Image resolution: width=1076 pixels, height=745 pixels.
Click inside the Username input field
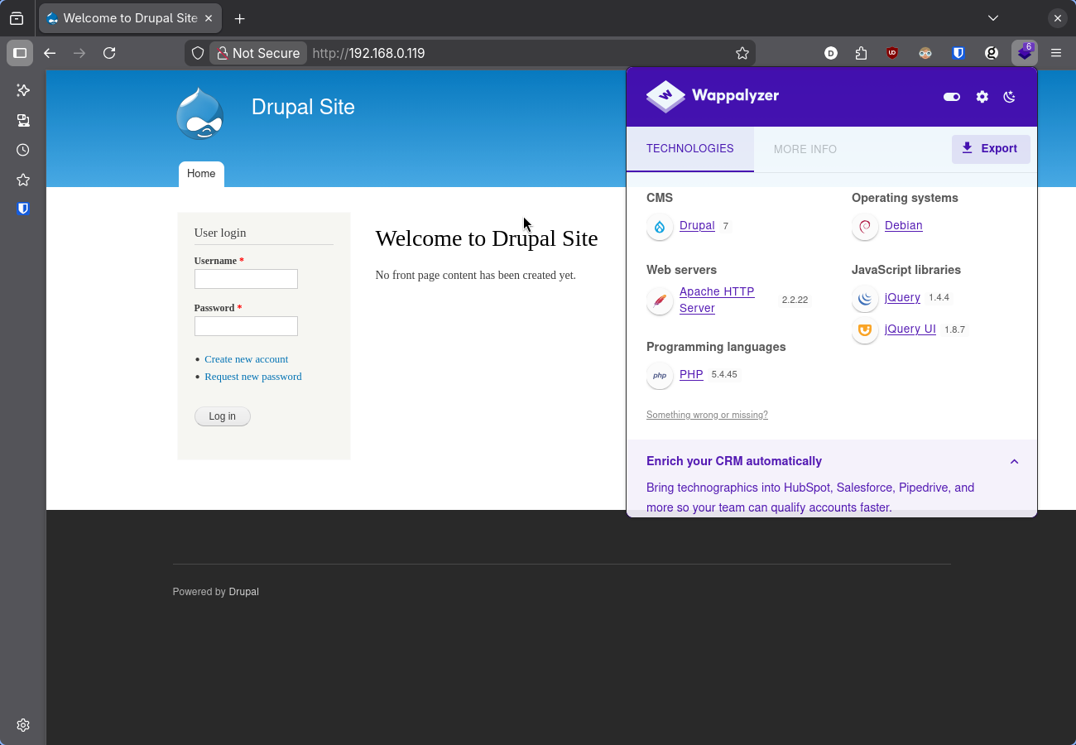[246, 279]
